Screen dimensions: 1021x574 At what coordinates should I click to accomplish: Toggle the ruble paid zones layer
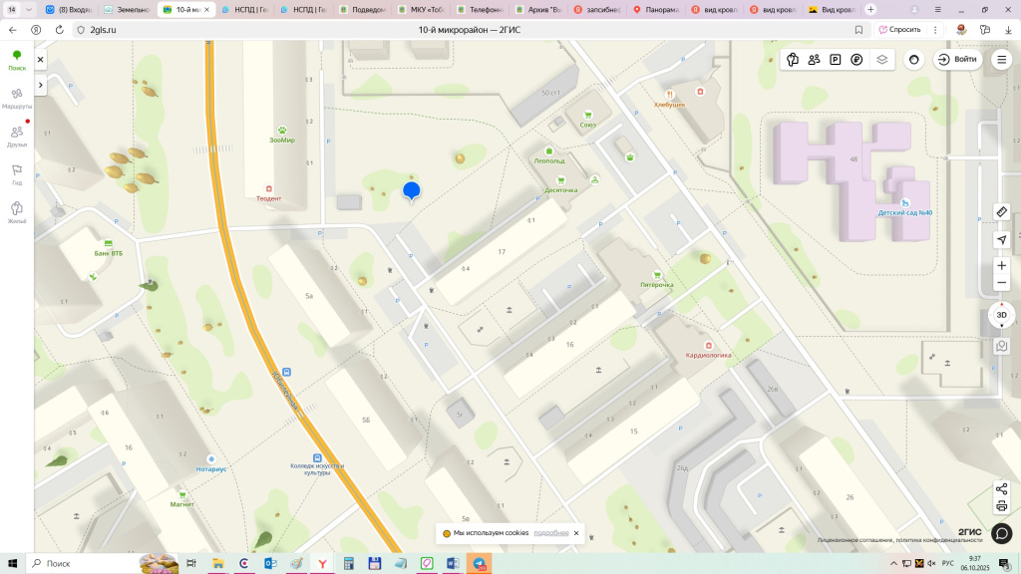(x=857, y=60)
